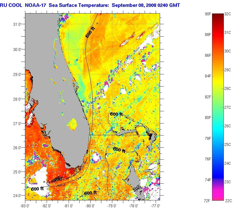Viewport: 233px width, 208px height.
Task: Click the gray Andros Island landmass
Action: 133,176
